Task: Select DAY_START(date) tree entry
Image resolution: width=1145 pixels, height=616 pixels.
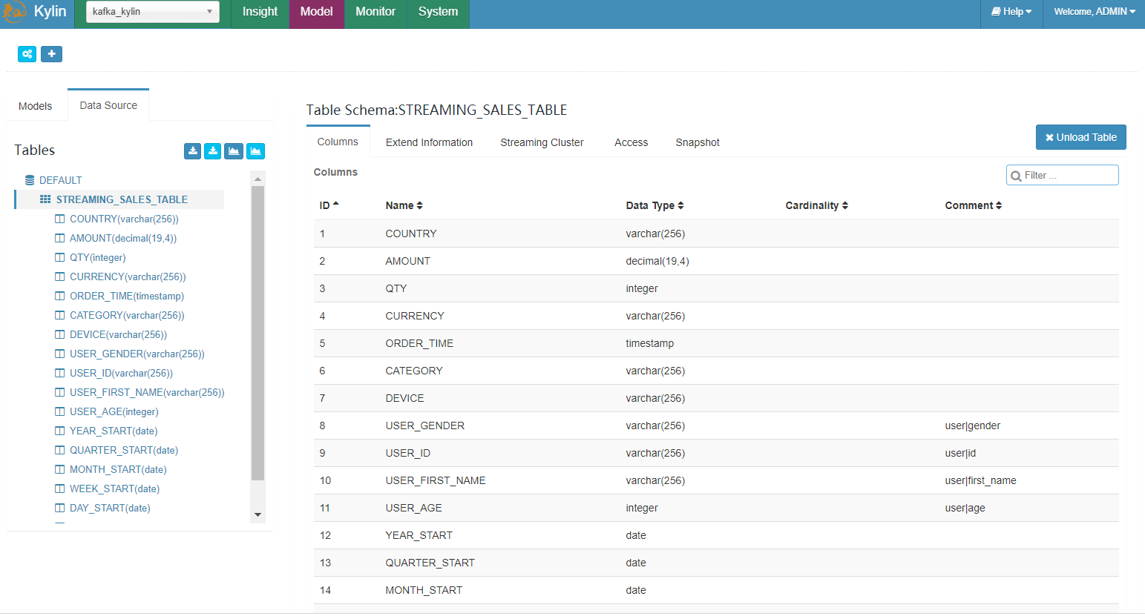Action: [x=110, y=508]
